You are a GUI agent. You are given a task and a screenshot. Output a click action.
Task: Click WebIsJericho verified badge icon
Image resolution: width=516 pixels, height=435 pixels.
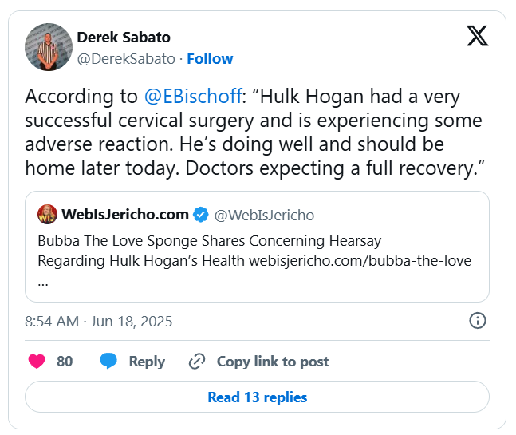(x=203, y=215)
